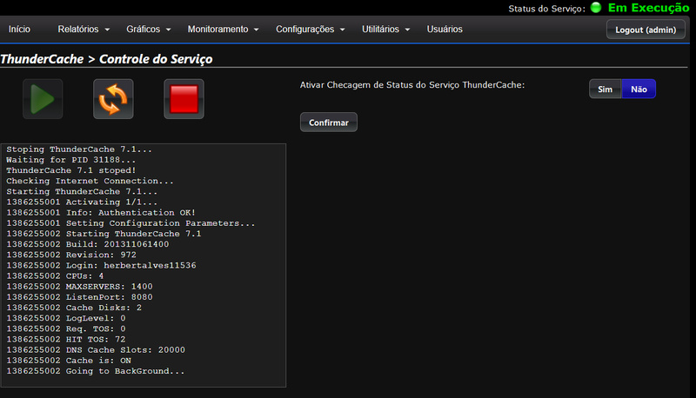This screenshot has height=398, width=696.
Task: Click the Confirmar button
Action: pos(329,123)
